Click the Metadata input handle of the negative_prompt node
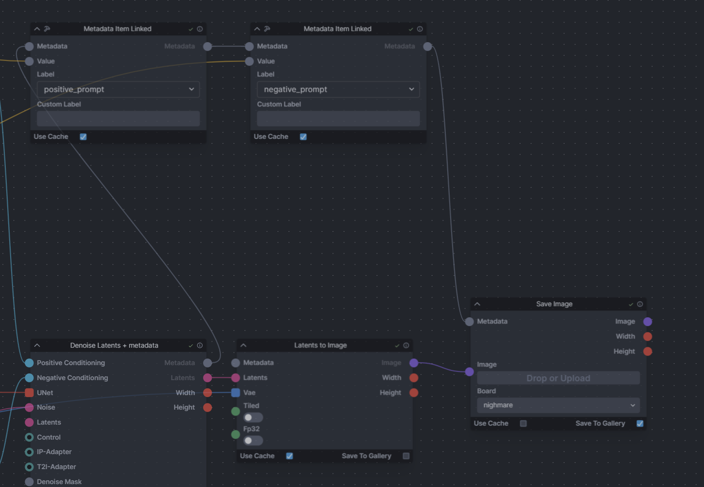Screen dimensions: 704x487 click(249, 46)
